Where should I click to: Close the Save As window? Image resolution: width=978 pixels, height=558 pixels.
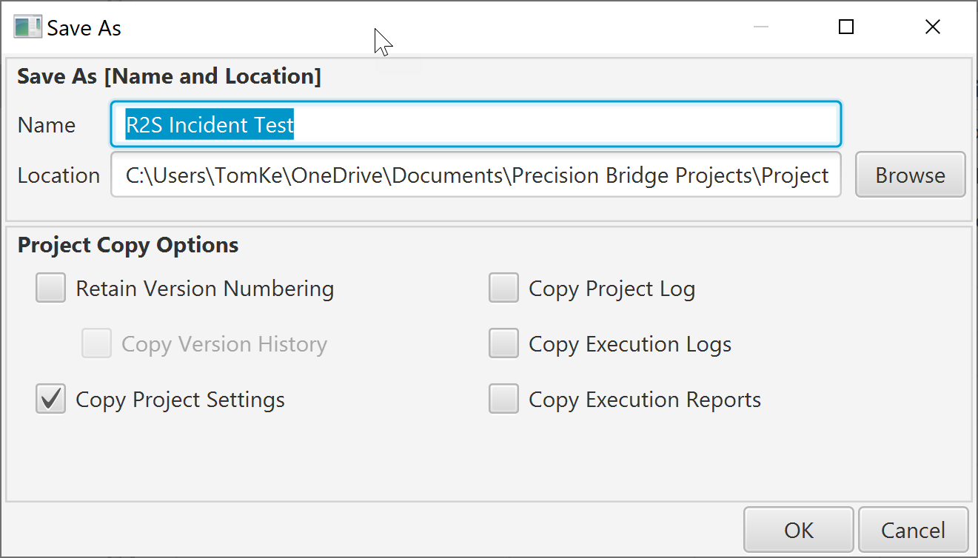coord(933,27)
